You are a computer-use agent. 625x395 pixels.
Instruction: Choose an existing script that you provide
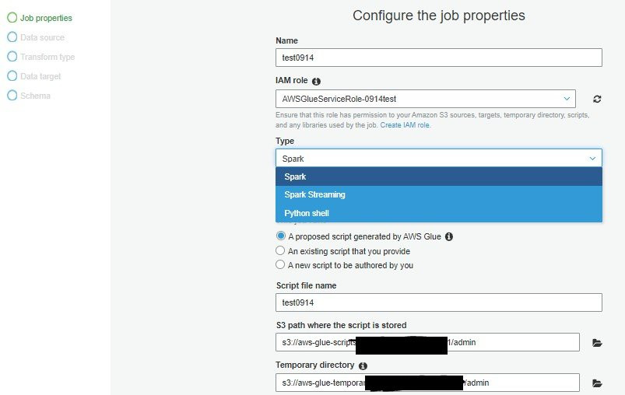coord(280,250)
